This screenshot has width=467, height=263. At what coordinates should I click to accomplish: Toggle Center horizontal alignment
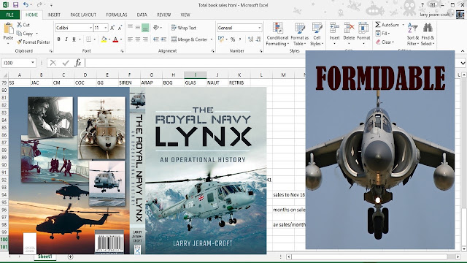[138, 39]
